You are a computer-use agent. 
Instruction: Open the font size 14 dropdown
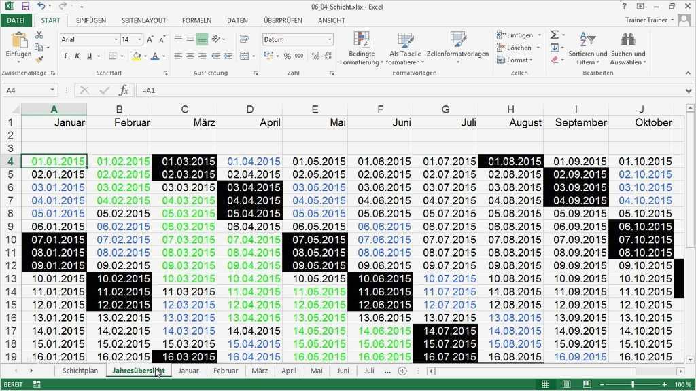[x=139, y=39]
